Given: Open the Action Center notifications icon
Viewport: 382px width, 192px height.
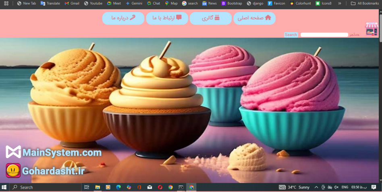Looking at the screenshot, I should tap(374, 188).
